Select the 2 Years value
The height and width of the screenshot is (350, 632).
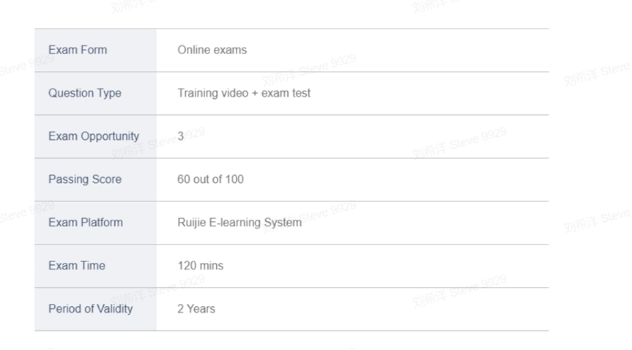196,309
